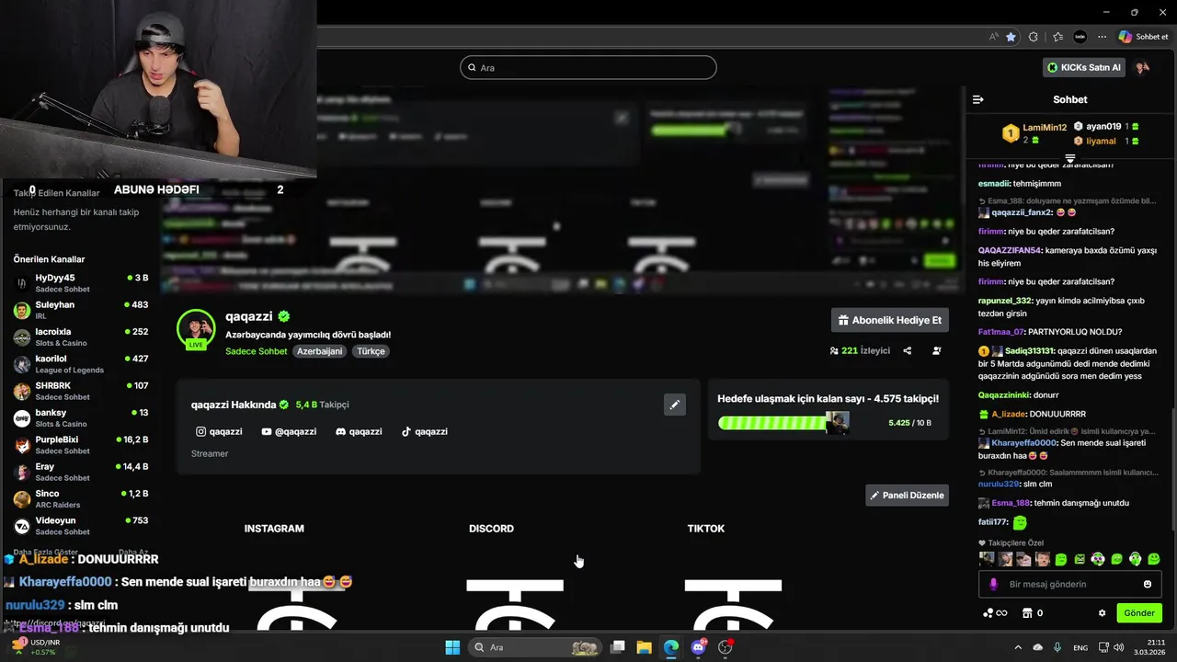The image size is (1177, 662).
Task: Open PurpleBixi recommended channel
Action: pyautogui.click(x=81, y=445)
